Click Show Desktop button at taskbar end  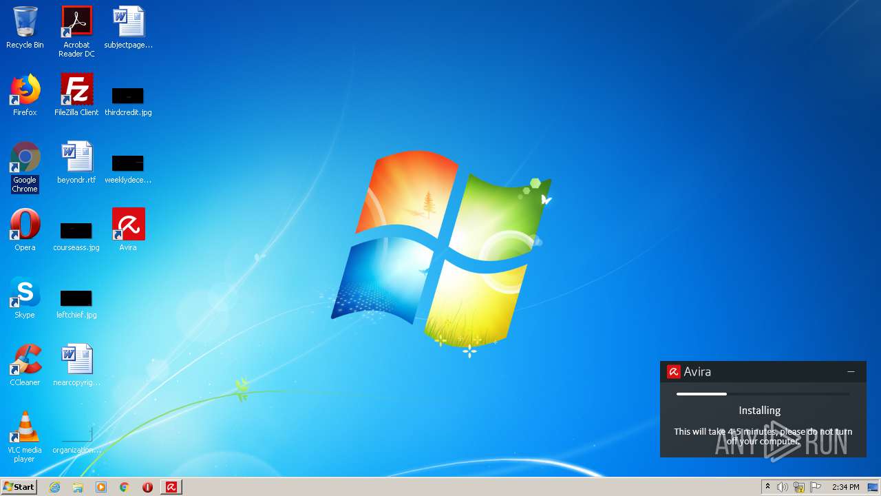(873, 487)
